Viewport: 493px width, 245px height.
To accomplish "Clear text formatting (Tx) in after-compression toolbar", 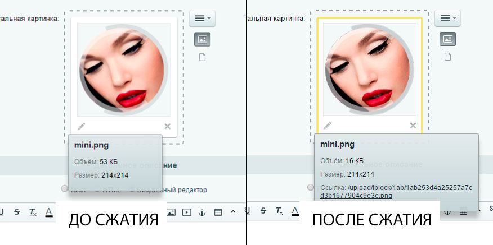I will pos(279,211).
